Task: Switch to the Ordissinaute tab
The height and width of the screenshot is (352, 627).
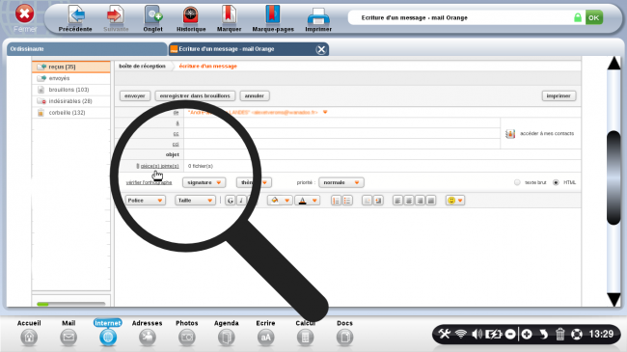Action: [87, 49]
